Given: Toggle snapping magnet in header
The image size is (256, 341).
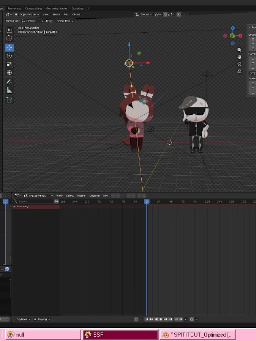Looking at the screenshot, I should (165, 15).
